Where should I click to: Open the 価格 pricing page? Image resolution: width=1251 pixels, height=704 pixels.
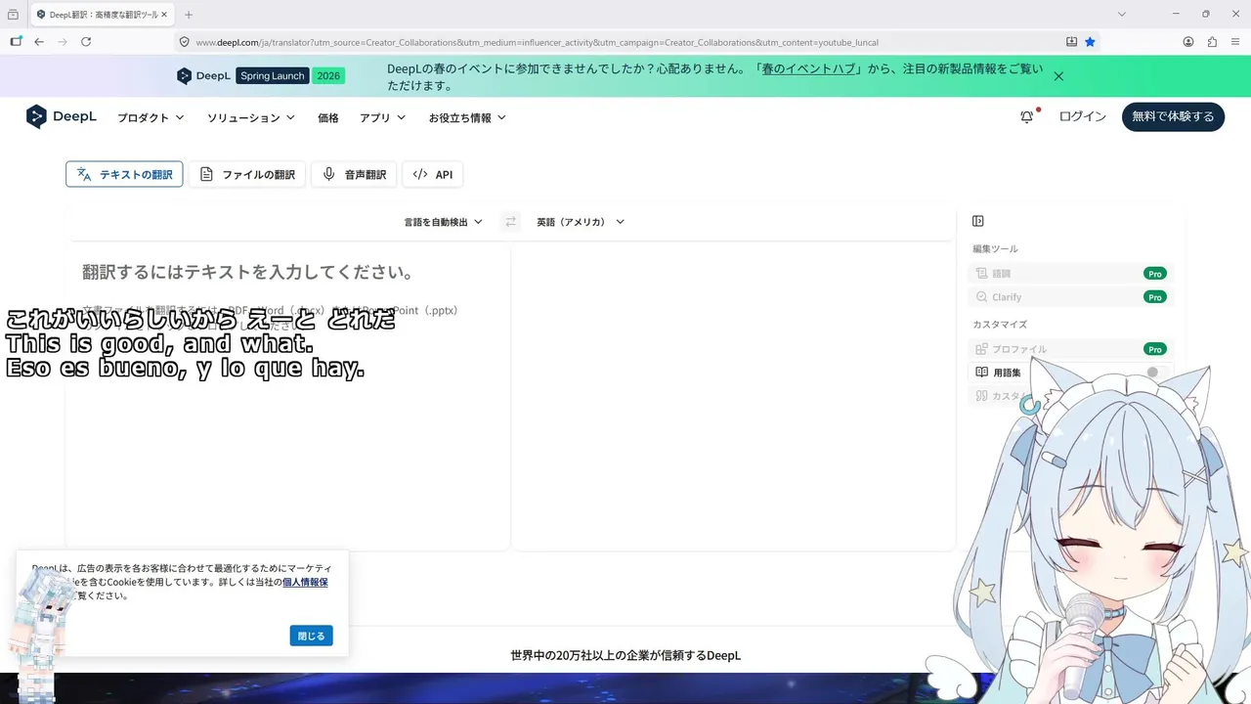(328, 117)
